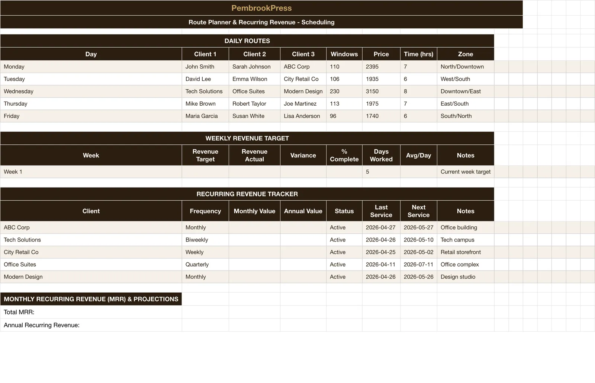Select the next service date 2026-07-11
Viewport: 595px width, 383px height.
click(419, 264)
